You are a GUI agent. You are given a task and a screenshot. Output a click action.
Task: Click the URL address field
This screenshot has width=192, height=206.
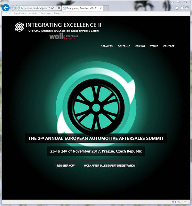(x=36, y=8)
